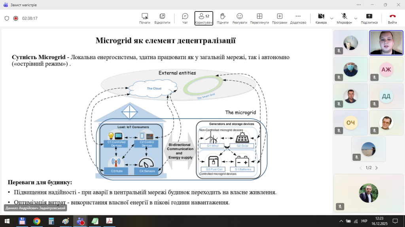This screenshot has width=405, height=227.
Task: Toggle the camera on (Камера)
Action: (321, 18)
